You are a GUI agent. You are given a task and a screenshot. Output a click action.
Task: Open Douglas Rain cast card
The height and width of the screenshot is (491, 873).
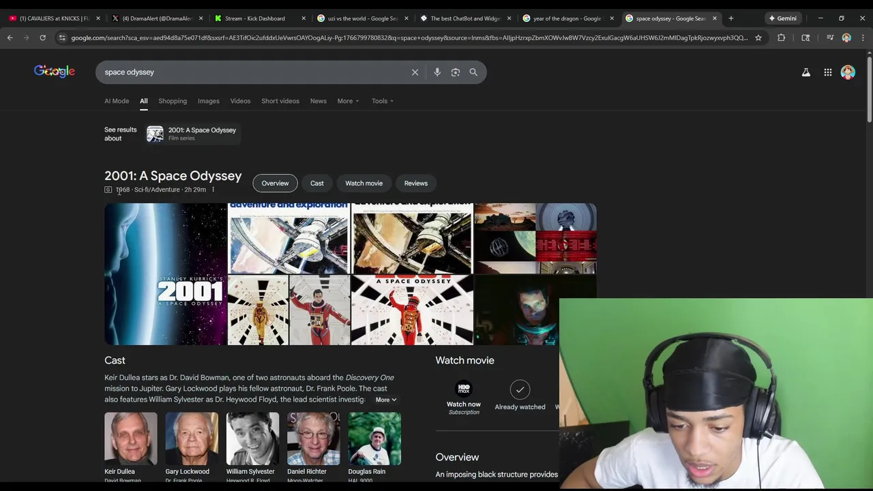(x=374, y=447)
